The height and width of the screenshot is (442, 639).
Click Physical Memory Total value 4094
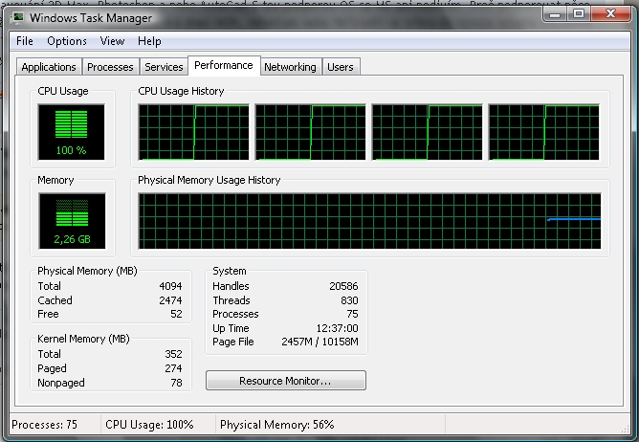170,286
